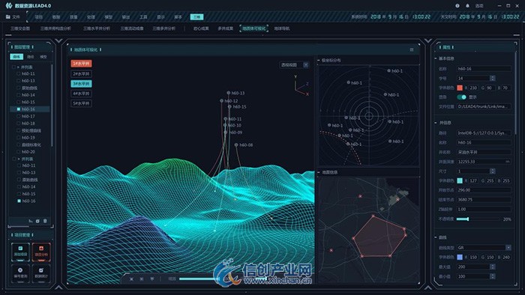
Task: Check the h60-14 checkbox in first well list
Action: [19, 95]
